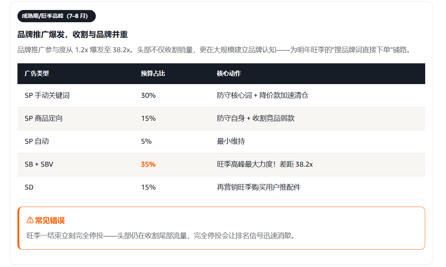This screenshot has height=267, width=446.
Task: Click the heading 品牌推广爆发，收割与品牌并重
Action: (x=72, y=35)
